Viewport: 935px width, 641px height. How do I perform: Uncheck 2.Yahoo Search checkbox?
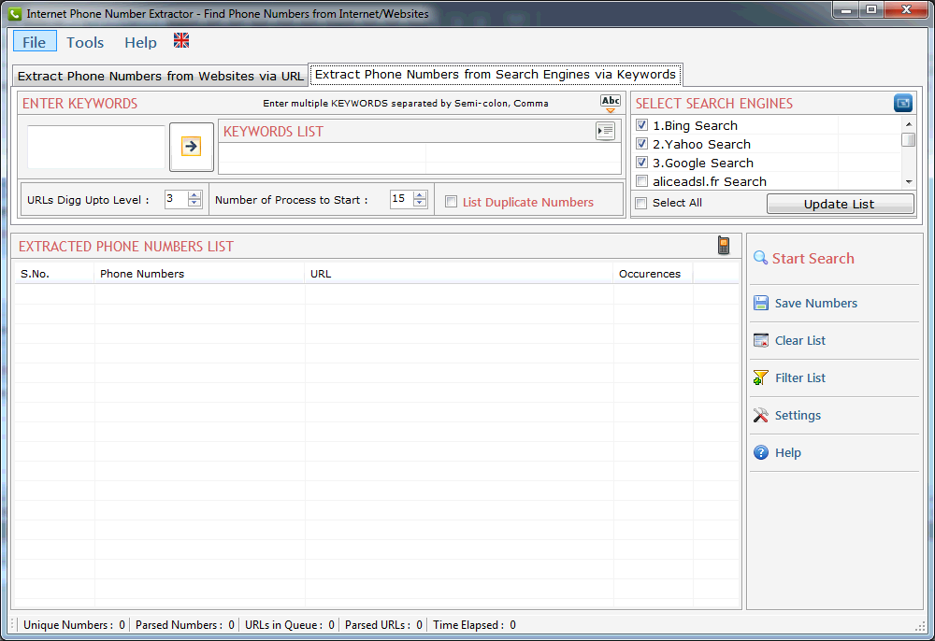[x=641, y=144]
